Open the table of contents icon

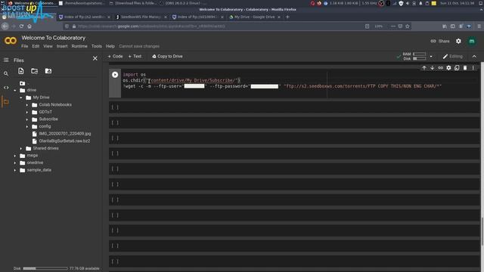(x=6, y=60)
